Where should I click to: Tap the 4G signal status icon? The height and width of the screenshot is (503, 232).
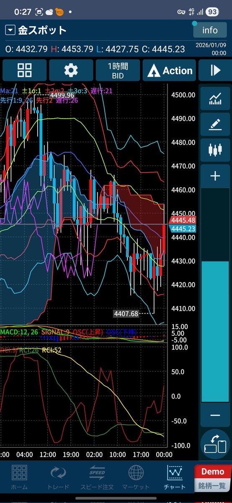(192, 12)
